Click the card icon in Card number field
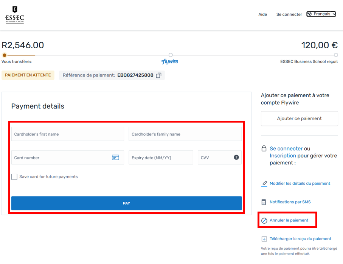343x264 pixels. click(x=115, y=157)
